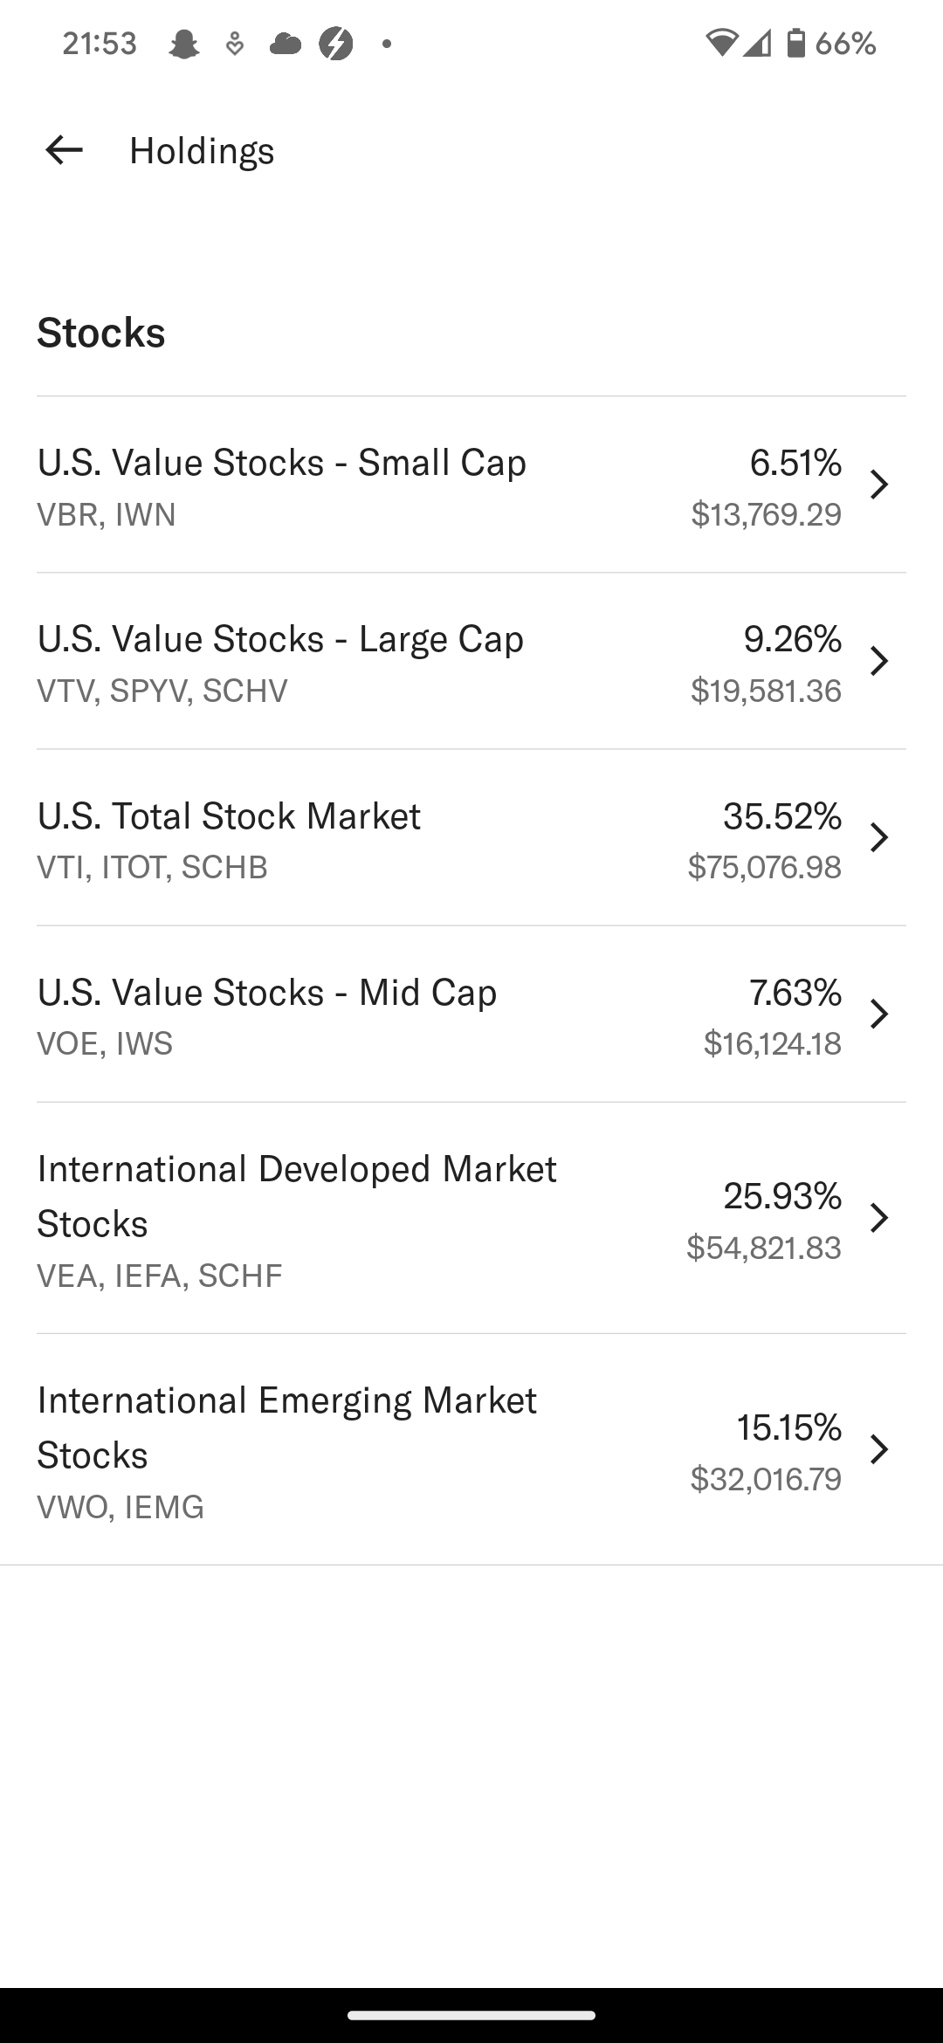Expand U.S. Value Stocks - Mid Cap chevron

[879, 1014]
